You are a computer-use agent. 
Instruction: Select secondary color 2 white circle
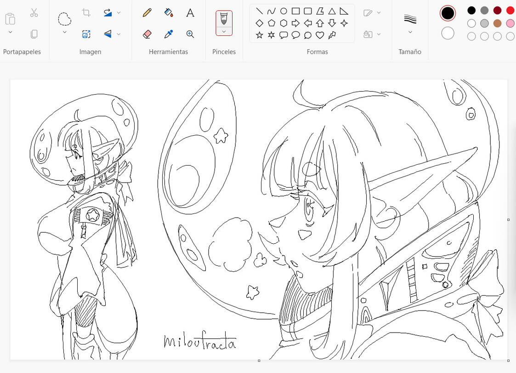(448, 33)
